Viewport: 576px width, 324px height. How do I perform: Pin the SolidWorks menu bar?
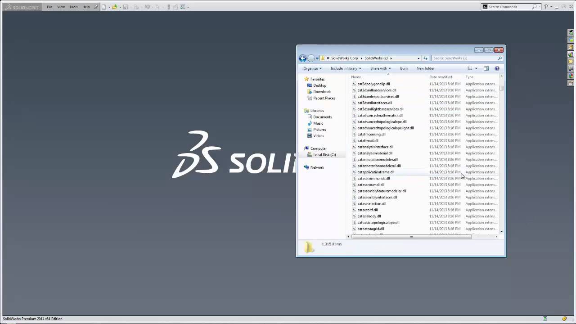pos(96,7)
